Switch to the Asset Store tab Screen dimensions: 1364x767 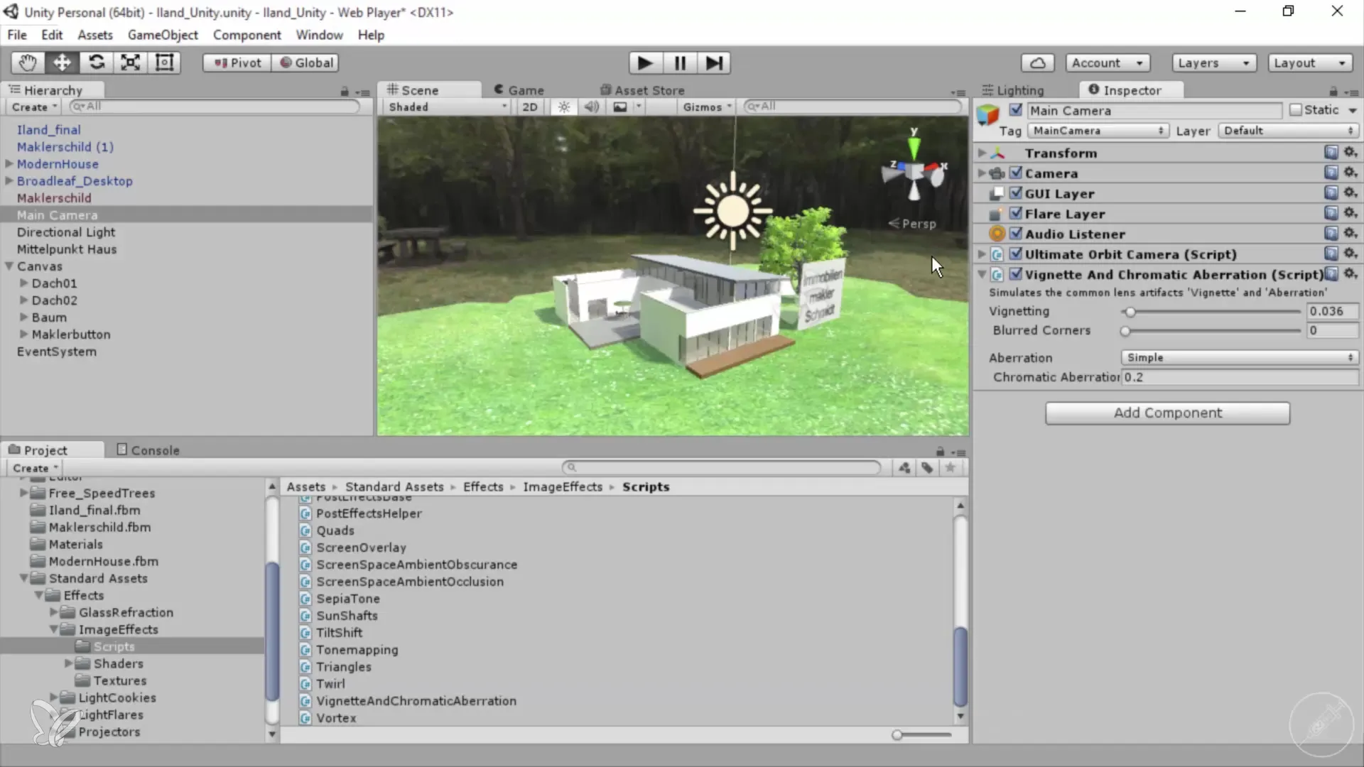click(x=643, y=90)
